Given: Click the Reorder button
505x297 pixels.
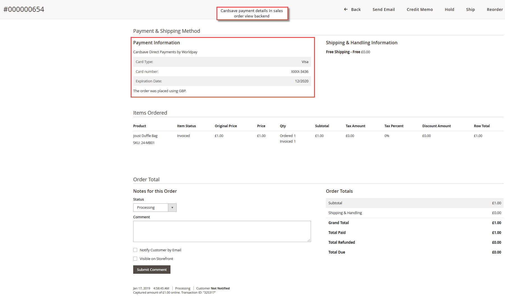Looking at the screenshot, I should (495, 10).
